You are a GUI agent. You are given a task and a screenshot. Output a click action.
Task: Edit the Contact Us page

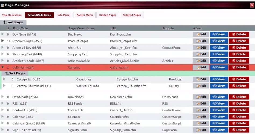[201, 110]
